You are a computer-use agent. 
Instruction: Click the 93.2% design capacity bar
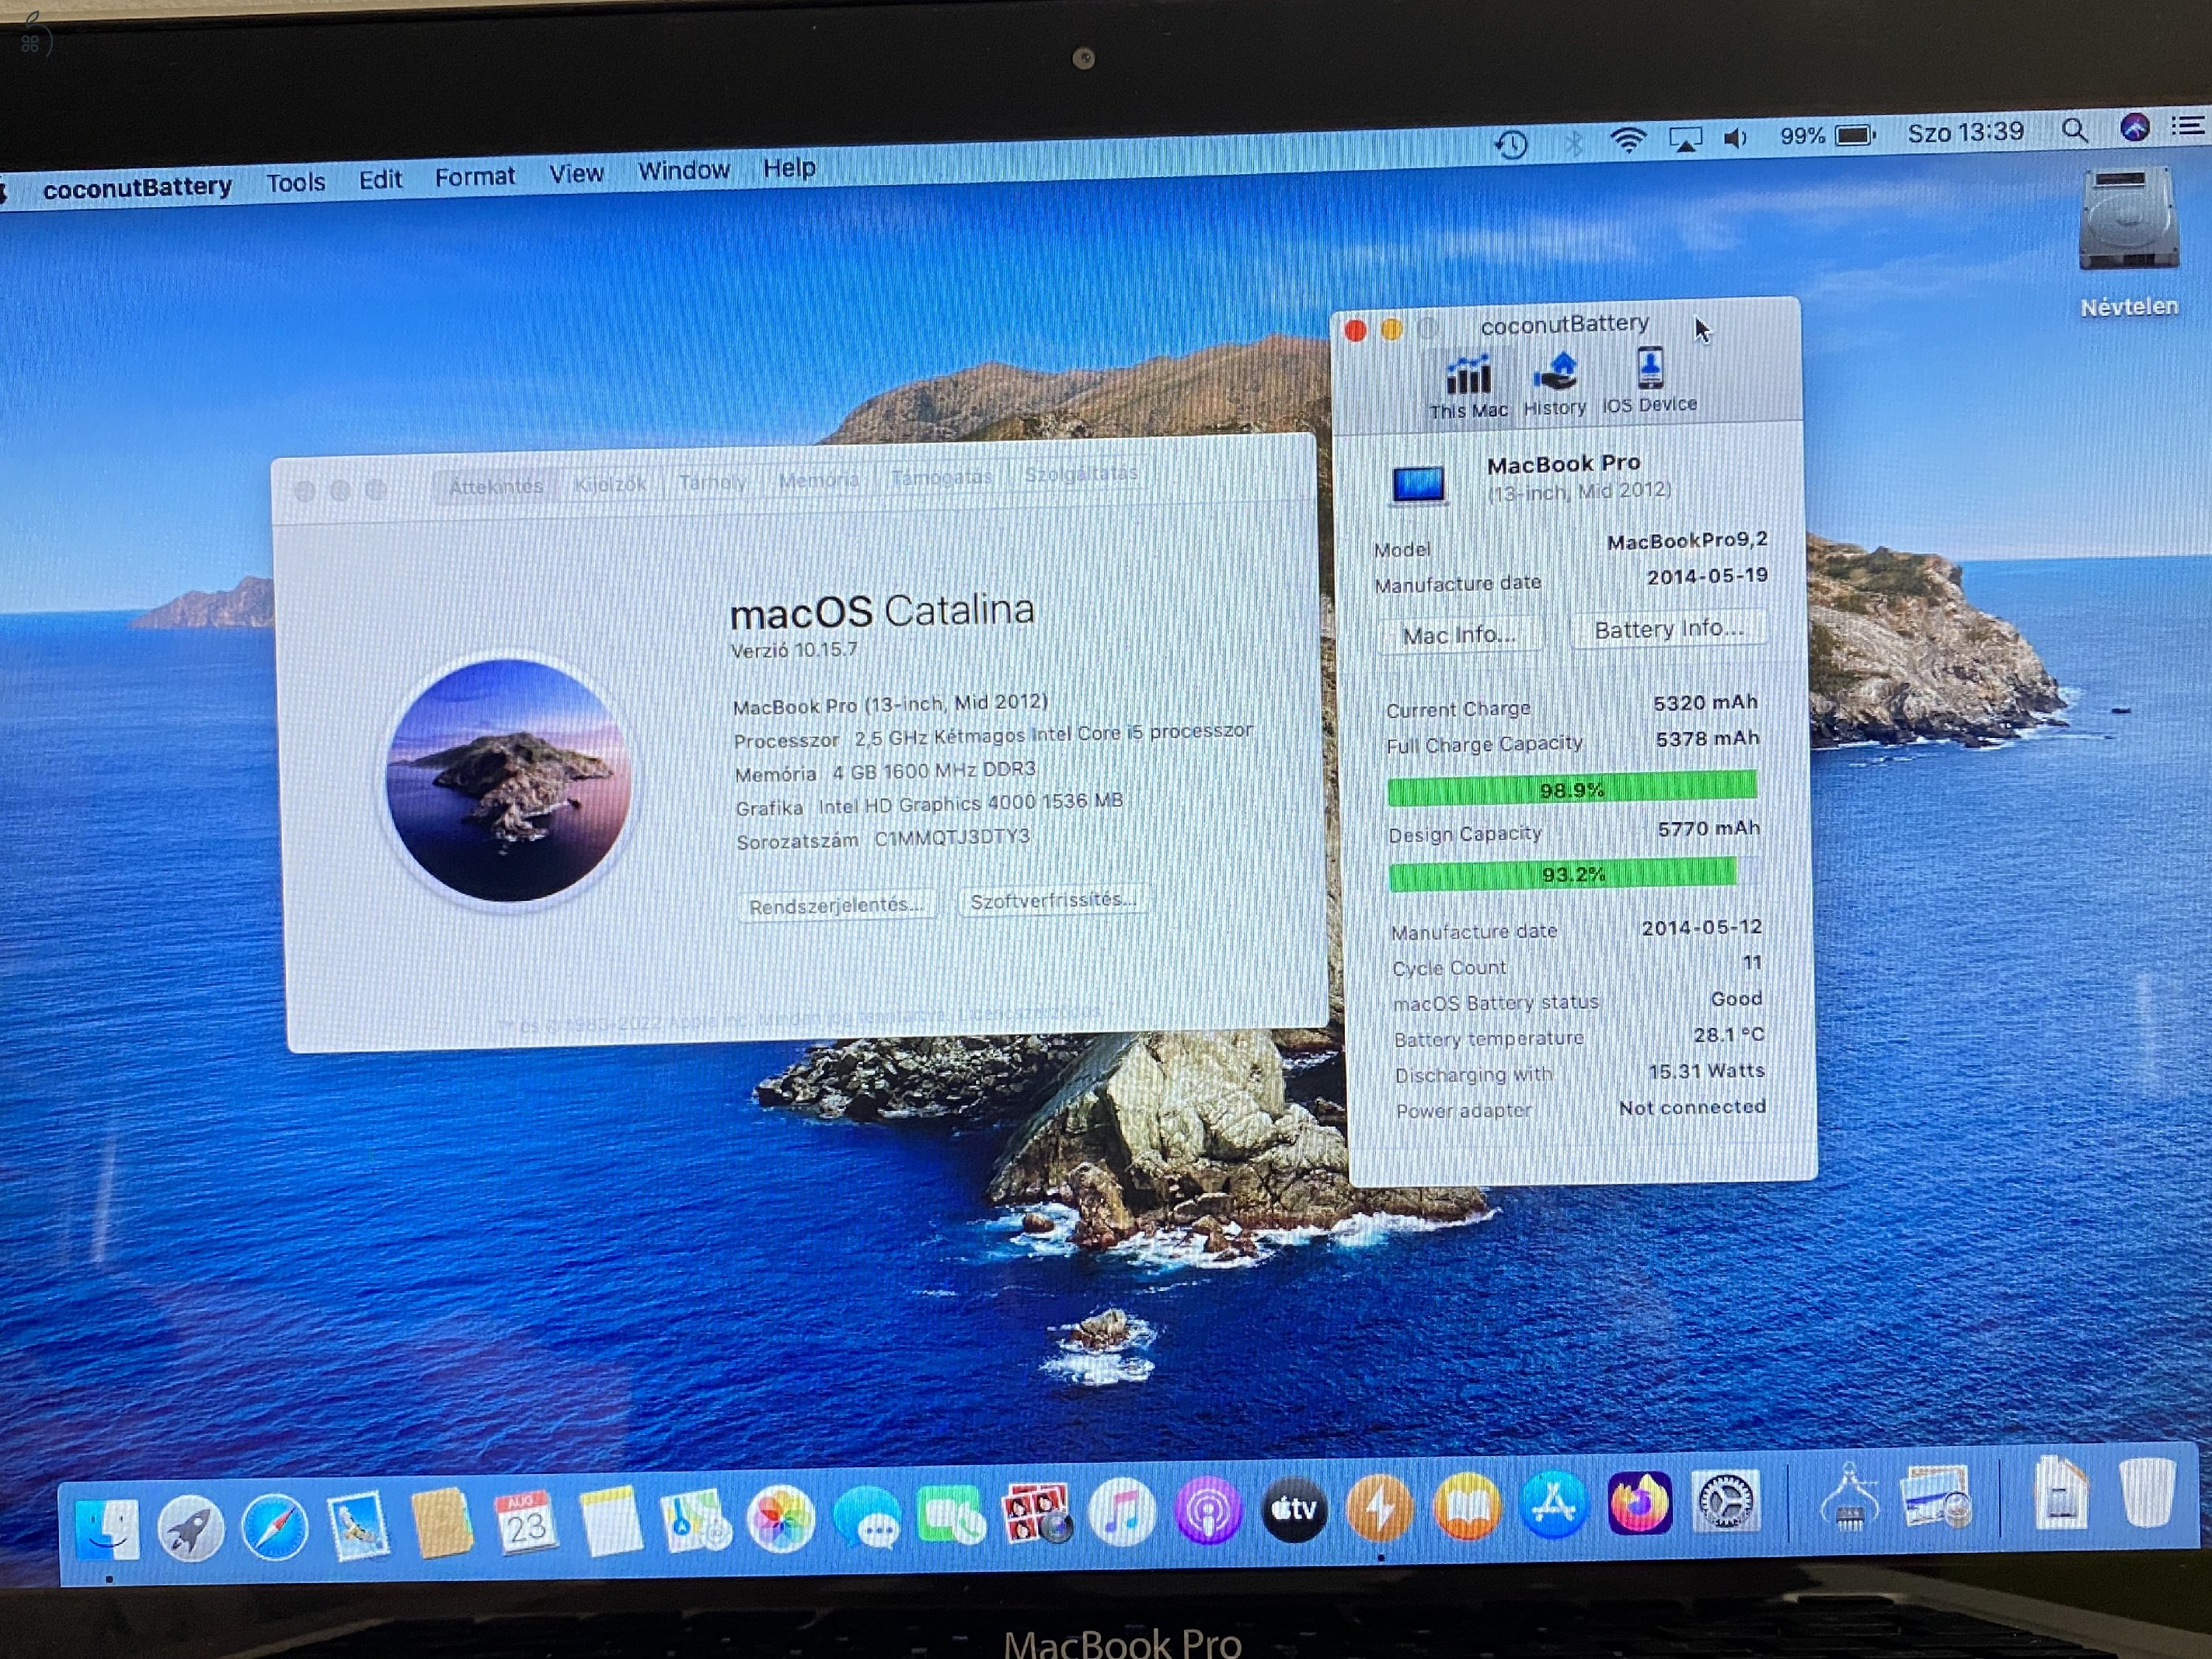point(1574,874)
